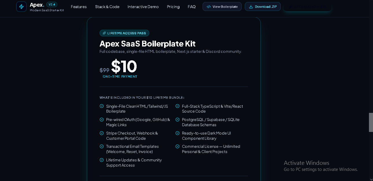Click check icon beside Pre-wired OAuth item
Viewport: 373px width, 181px height.
pyautogui.click(x=102, y=120)
